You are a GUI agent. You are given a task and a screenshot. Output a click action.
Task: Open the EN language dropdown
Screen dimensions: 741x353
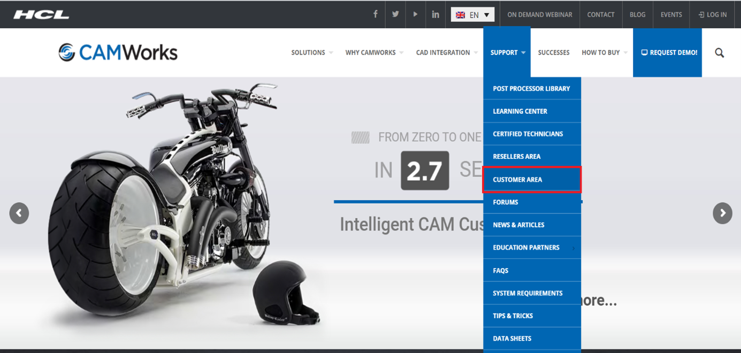point(472,14)
